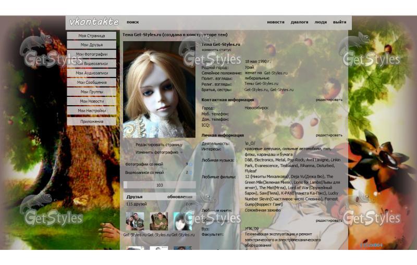The image size is (417, 265).
Task: Open spouse link after женат на
Action: point(276,73)
